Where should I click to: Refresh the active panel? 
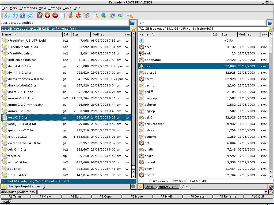[30, 15]
